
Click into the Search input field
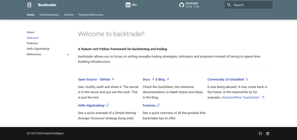pos(251,5)
